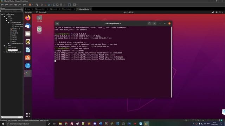Open the Ubuntu system menu arrow
This screenshot has height=126, width=225.
pos(223,12)
